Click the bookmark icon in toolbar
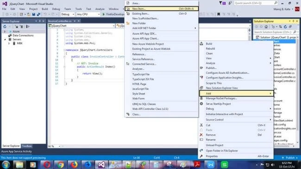The height and width of the screenshot is (169, 301). point(219,14)
